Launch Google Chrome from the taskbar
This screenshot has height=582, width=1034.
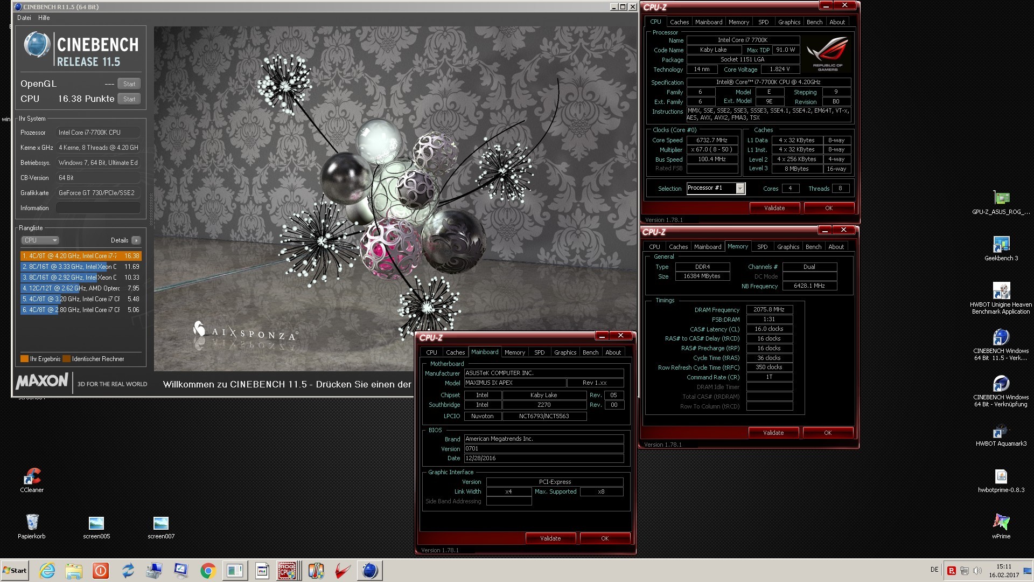coord(208,571)
